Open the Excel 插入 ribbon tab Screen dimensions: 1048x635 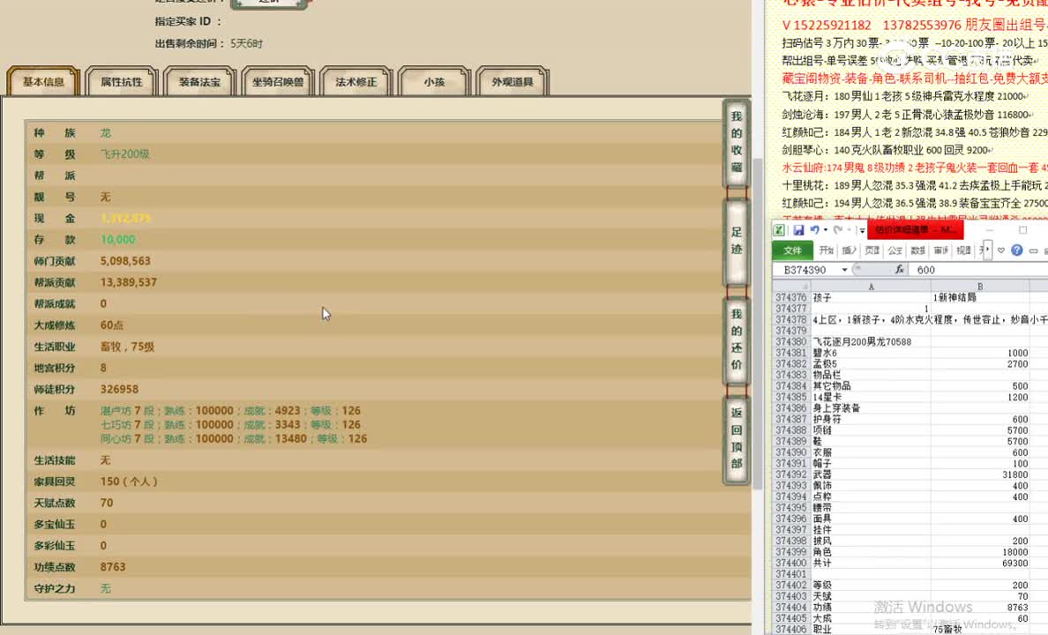(x=850, y=250)
